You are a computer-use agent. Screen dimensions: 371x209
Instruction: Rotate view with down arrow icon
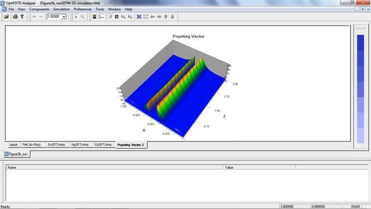pyautogui.click(x=173, y=17)
